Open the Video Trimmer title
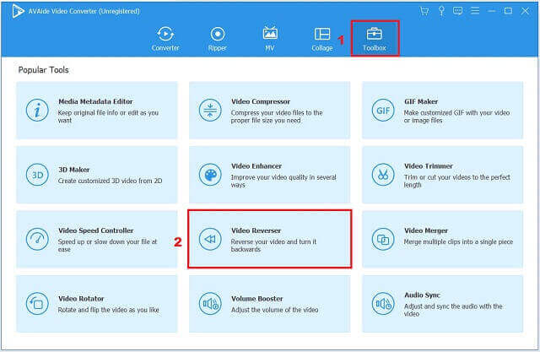 click(x=428, y=166)
